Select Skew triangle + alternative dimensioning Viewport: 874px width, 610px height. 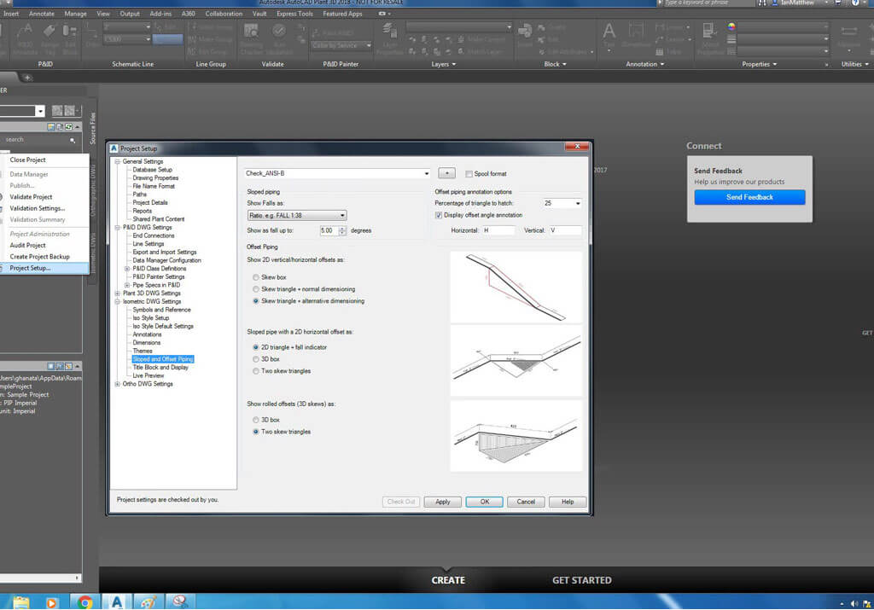click(x=256, y=301)
